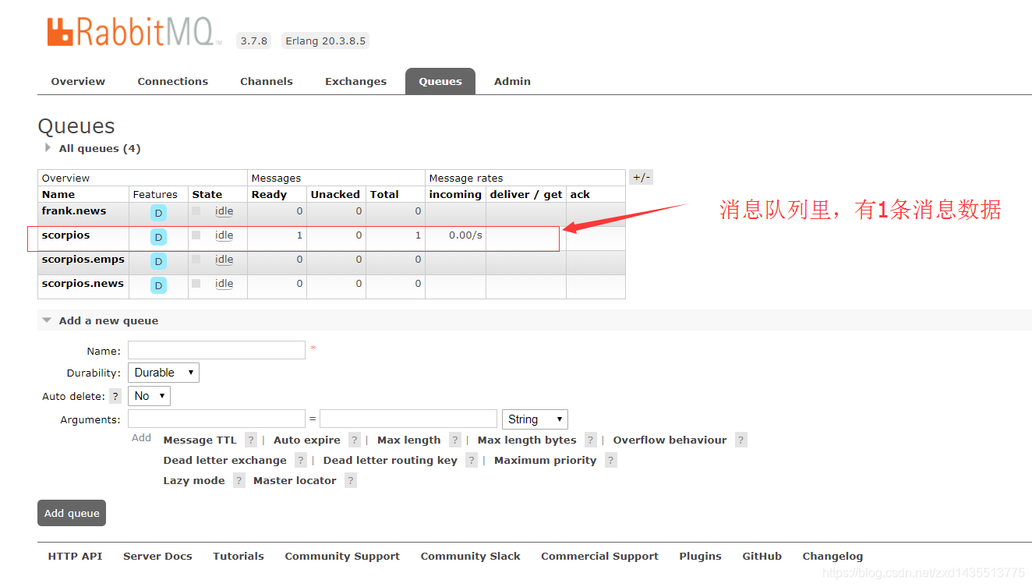Insert the Lazy mode argument

(194, 480)
